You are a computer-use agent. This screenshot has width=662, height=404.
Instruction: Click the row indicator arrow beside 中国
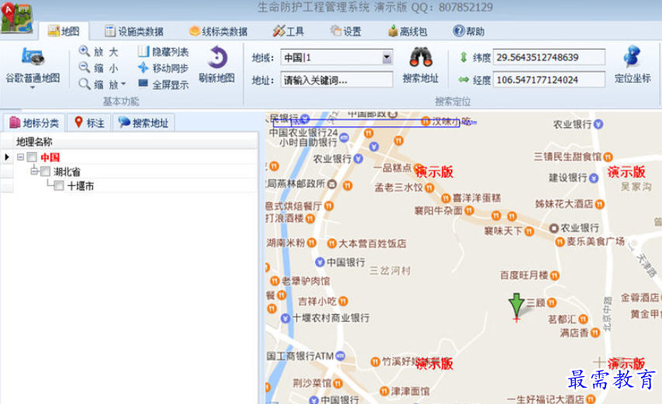(x=7, y=157)
